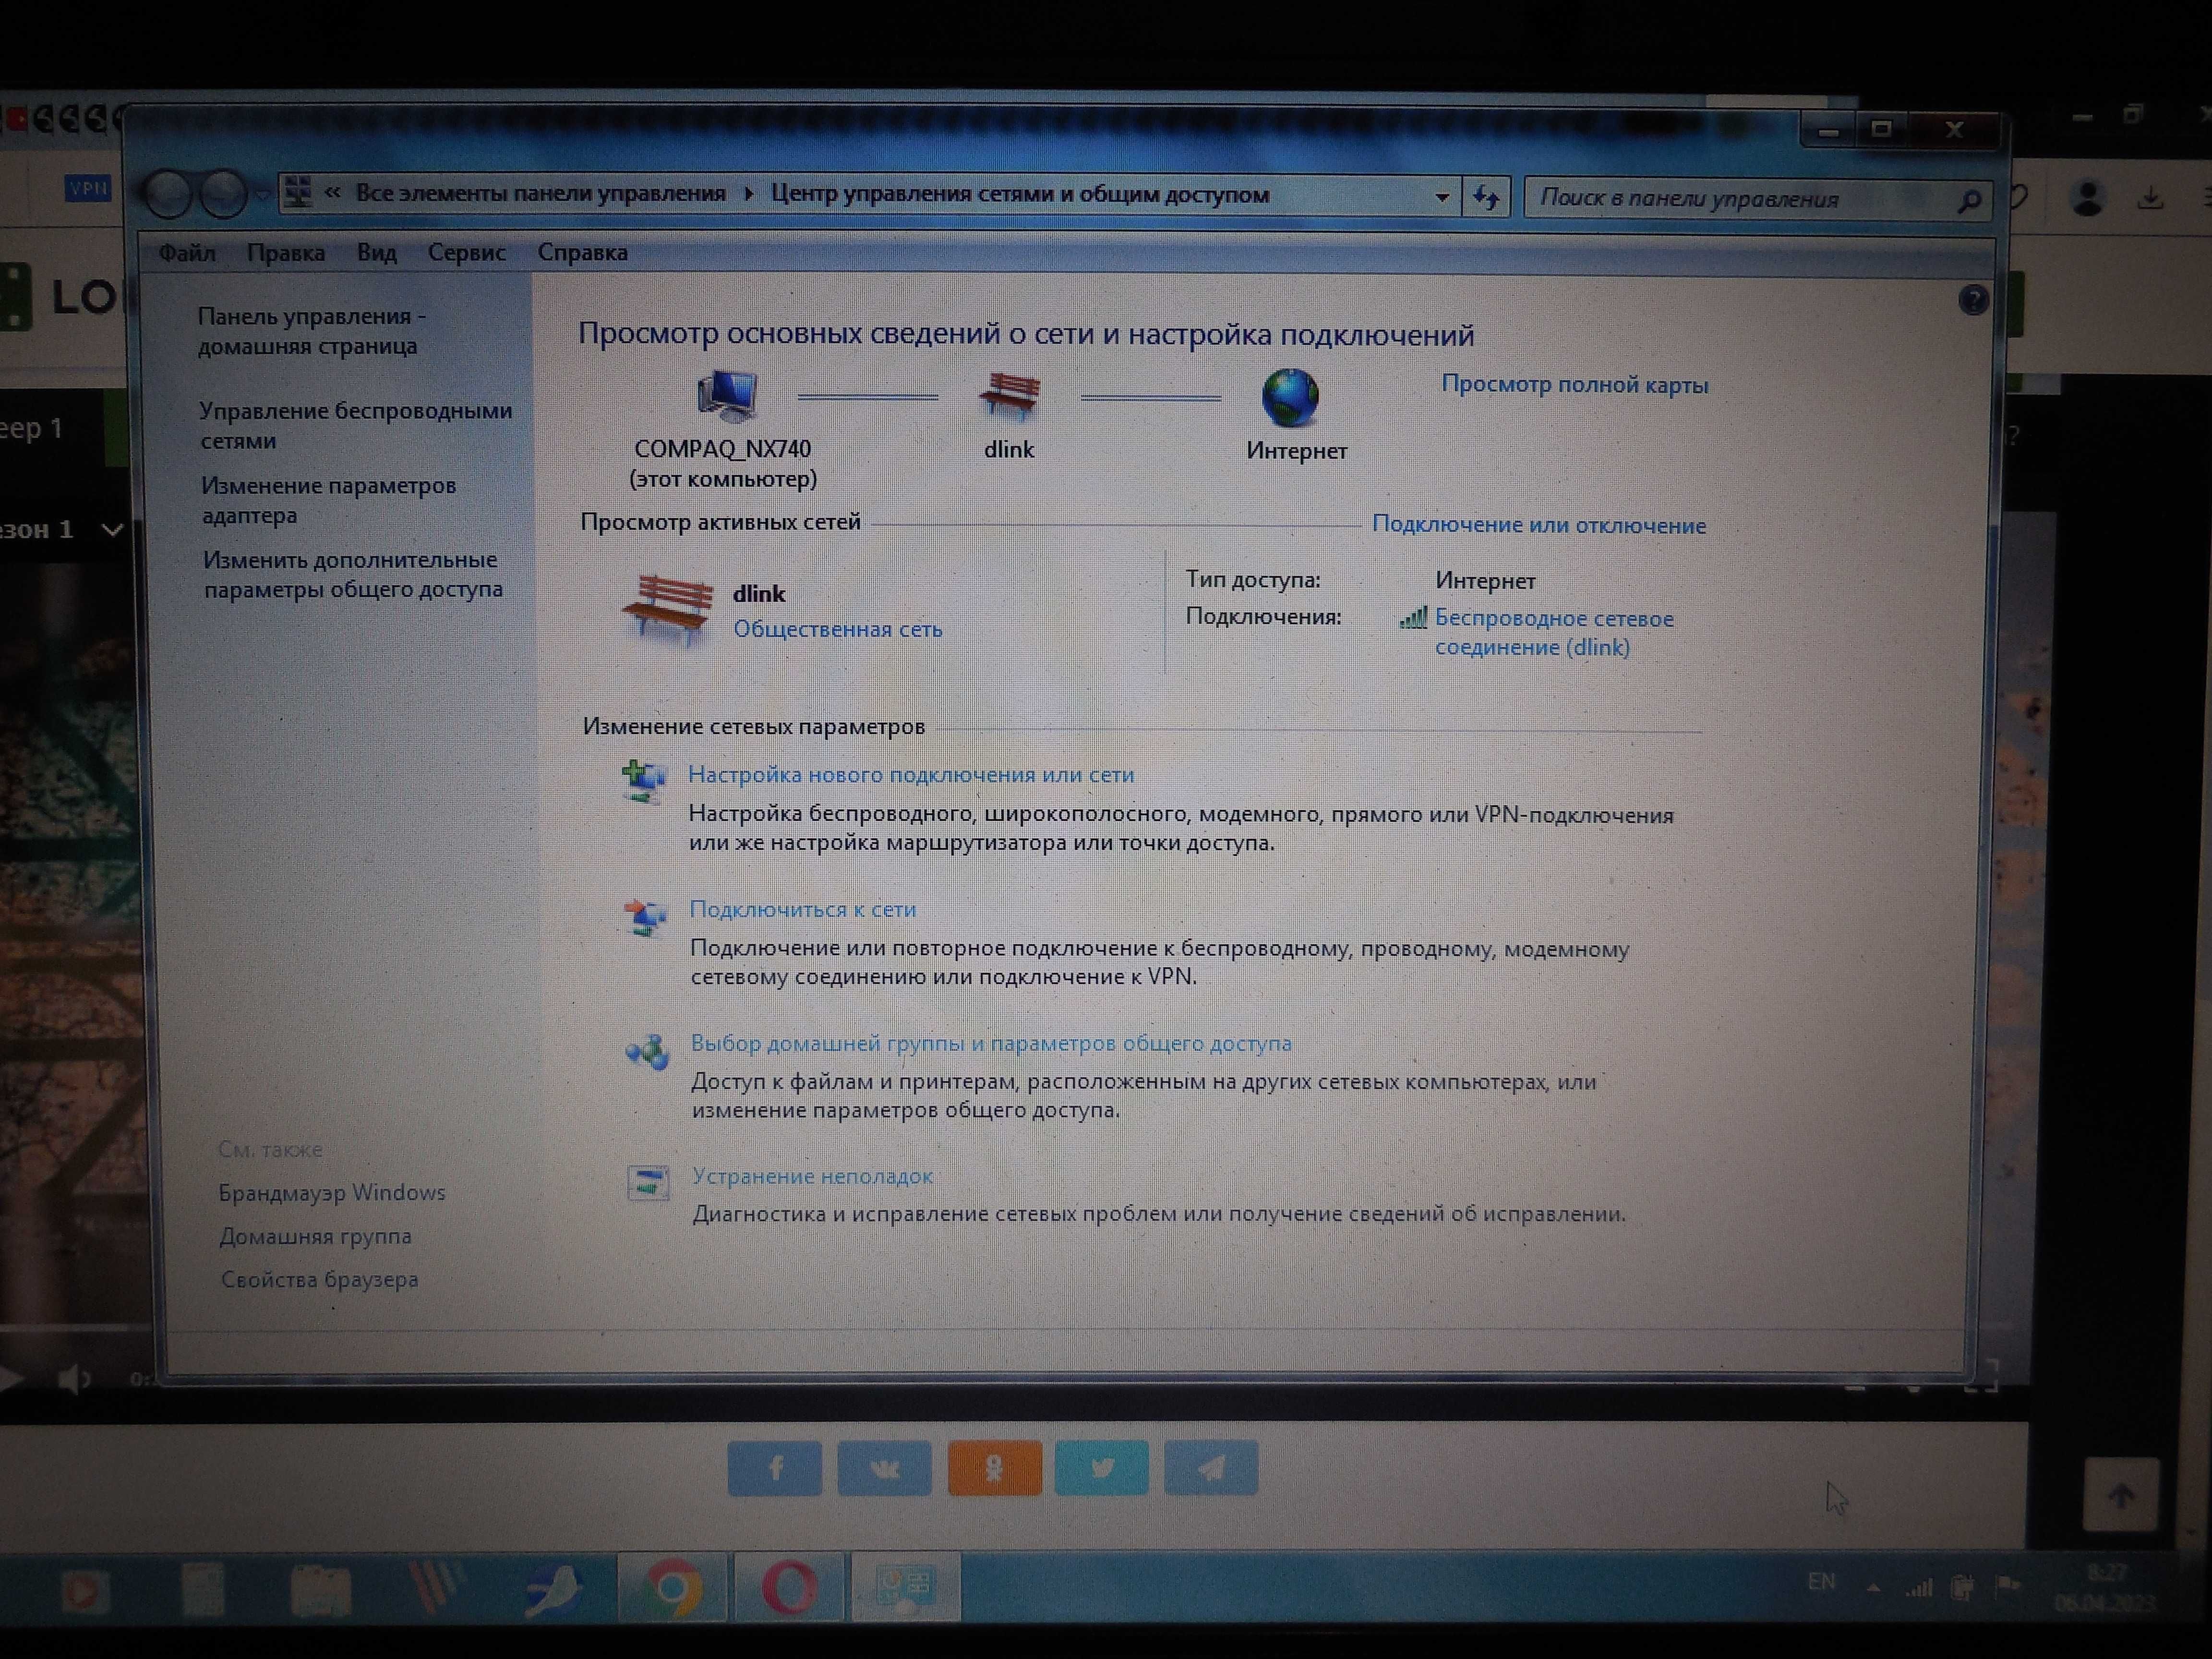Open Изменение параметров адаптера
Screen dimensions: 2212x1659
click(328, 500)
